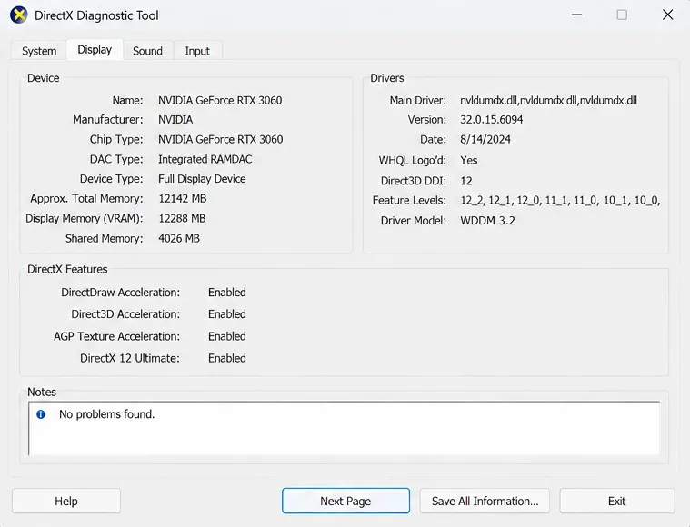
Task: Click Enabled next to Direct3D Acceleration
Action: tap(227, 314)
